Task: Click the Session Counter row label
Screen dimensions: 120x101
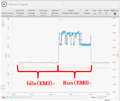Action: pyautogui.click(x=7, y=13)
